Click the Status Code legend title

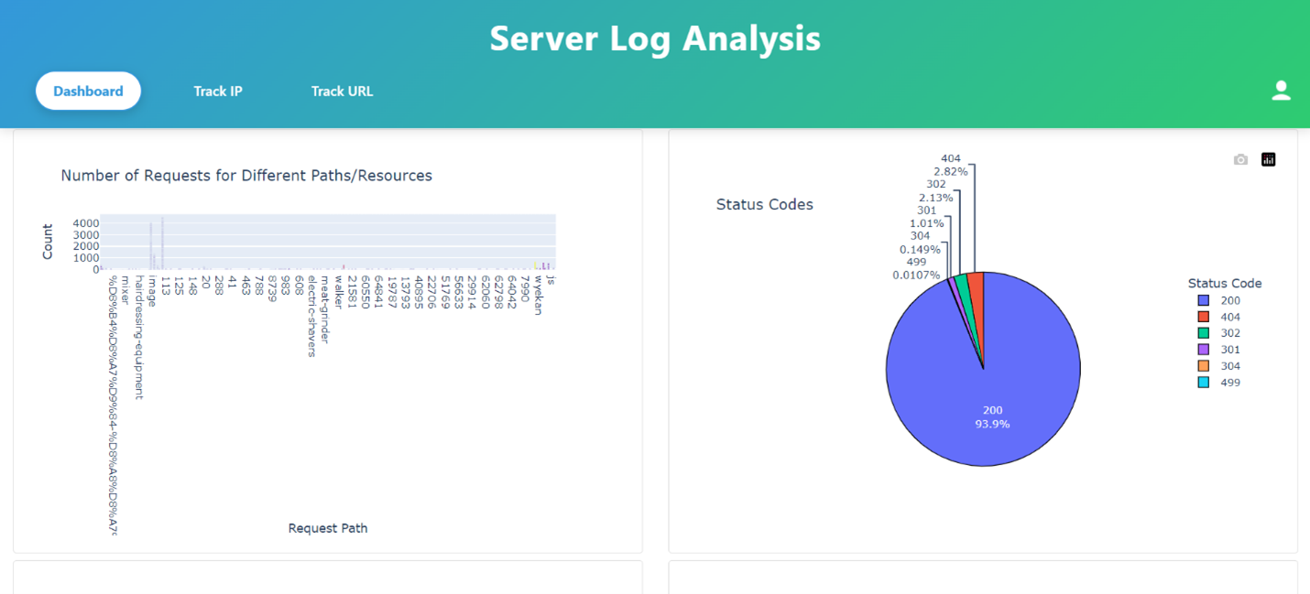(x=1224, y=283)
